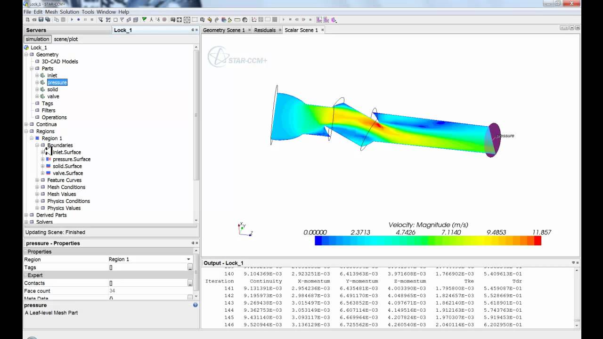
Task: Click the Contacts property browse button
Action: pyautogui.click(x=190, y=283)
